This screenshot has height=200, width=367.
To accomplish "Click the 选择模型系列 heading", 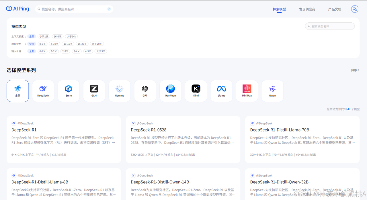I will tap(21, 70).
